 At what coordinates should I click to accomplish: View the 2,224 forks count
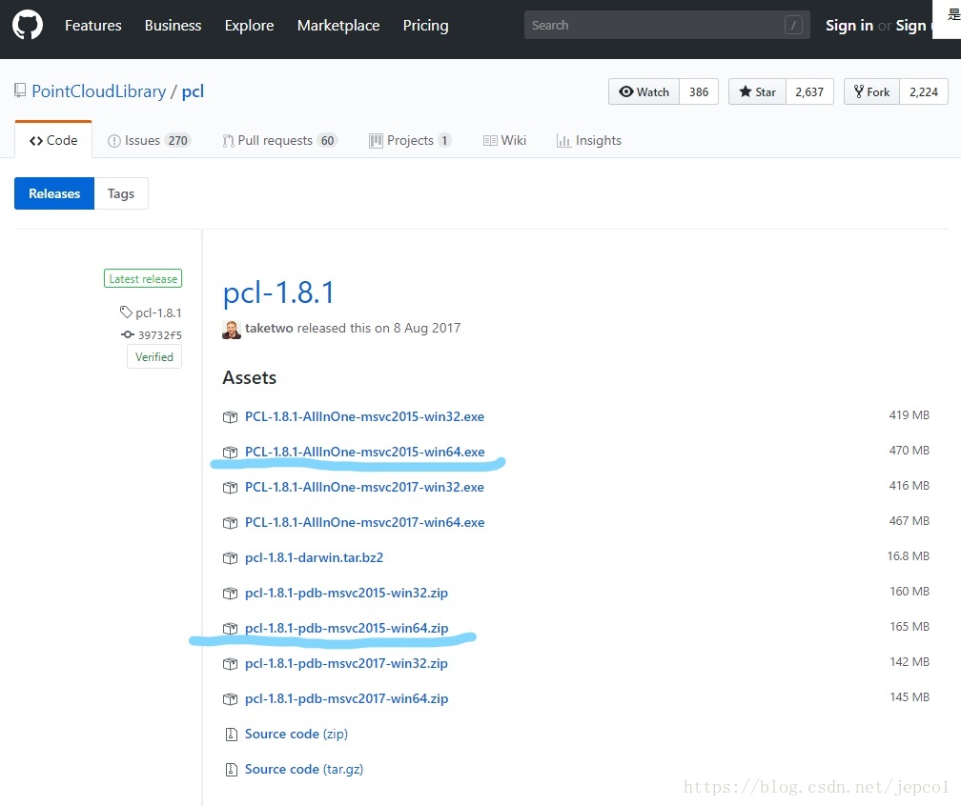click(x=924, y=91)
